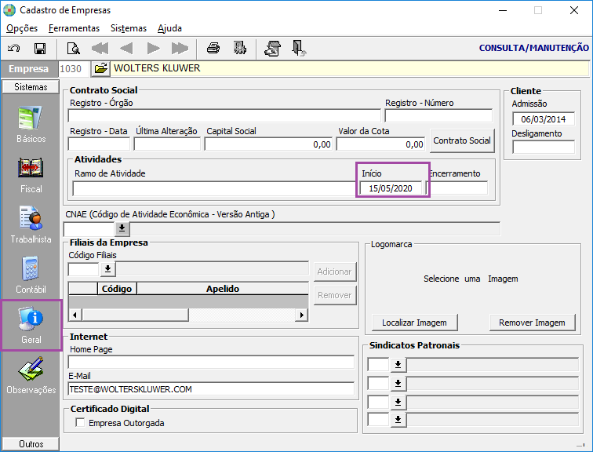Focus the Registro - Data field

pyautogui.click(x=99, y=144)
